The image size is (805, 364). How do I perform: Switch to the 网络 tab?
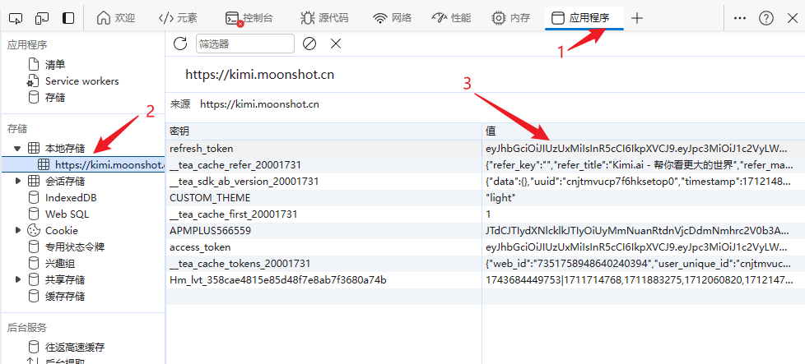[x=391, y=18]
